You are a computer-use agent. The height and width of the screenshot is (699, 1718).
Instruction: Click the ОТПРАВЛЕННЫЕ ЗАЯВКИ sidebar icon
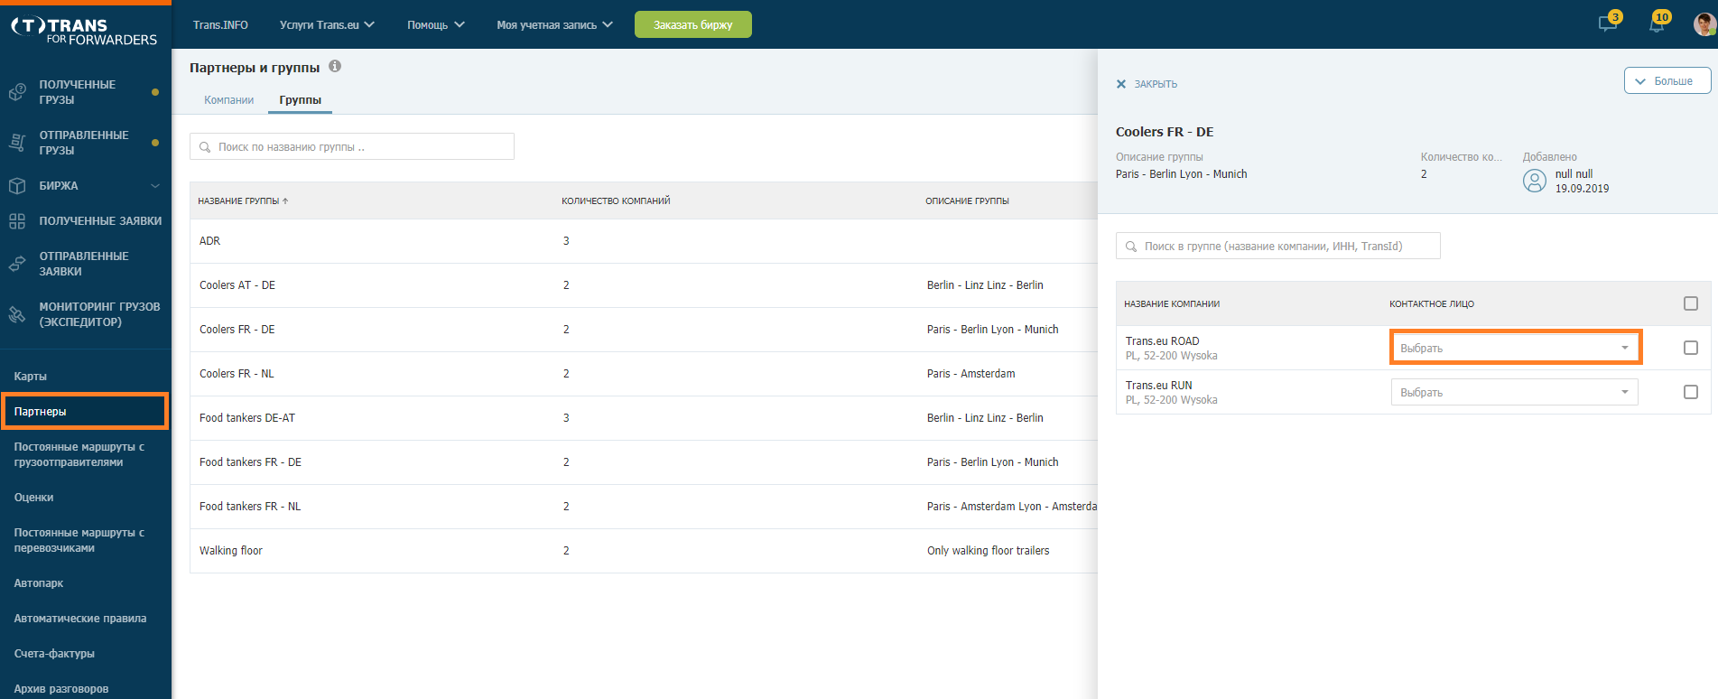pyautogui.click(x=17, y=264)
